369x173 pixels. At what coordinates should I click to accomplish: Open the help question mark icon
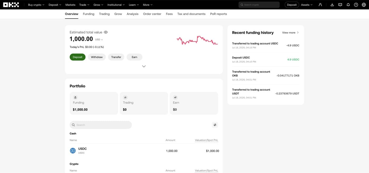pyautogui.click(x=356, y=5)
